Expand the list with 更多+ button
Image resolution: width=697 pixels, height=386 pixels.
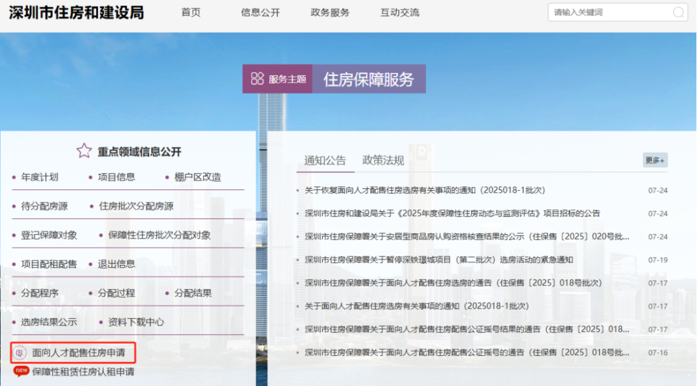(x=654, y=160)
